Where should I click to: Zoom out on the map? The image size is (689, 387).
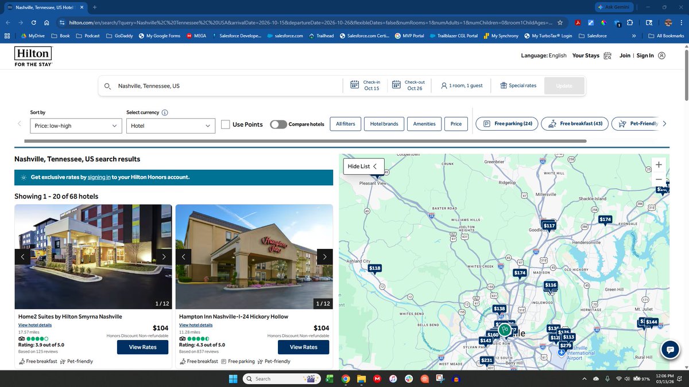pyautogui.click(x=659, y=179)
